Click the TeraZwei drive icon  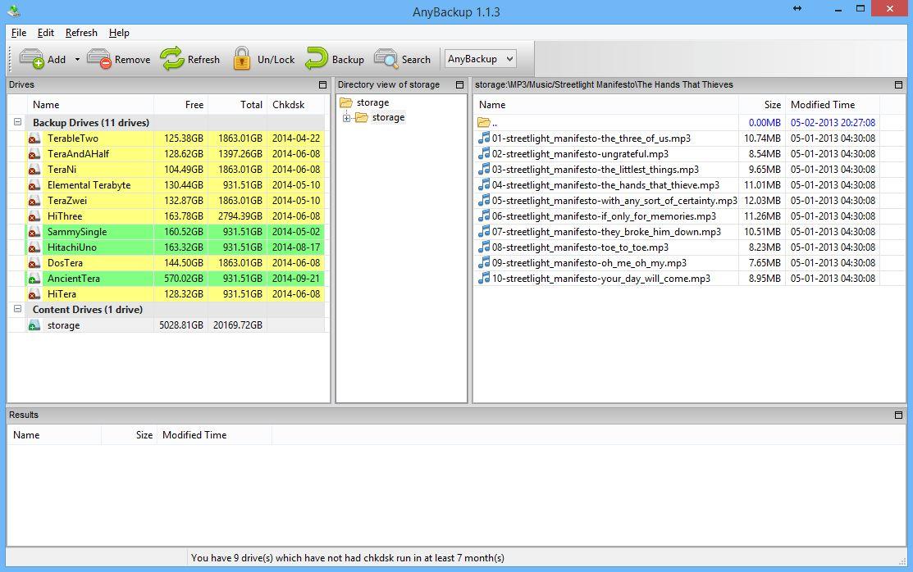[34, 201]
